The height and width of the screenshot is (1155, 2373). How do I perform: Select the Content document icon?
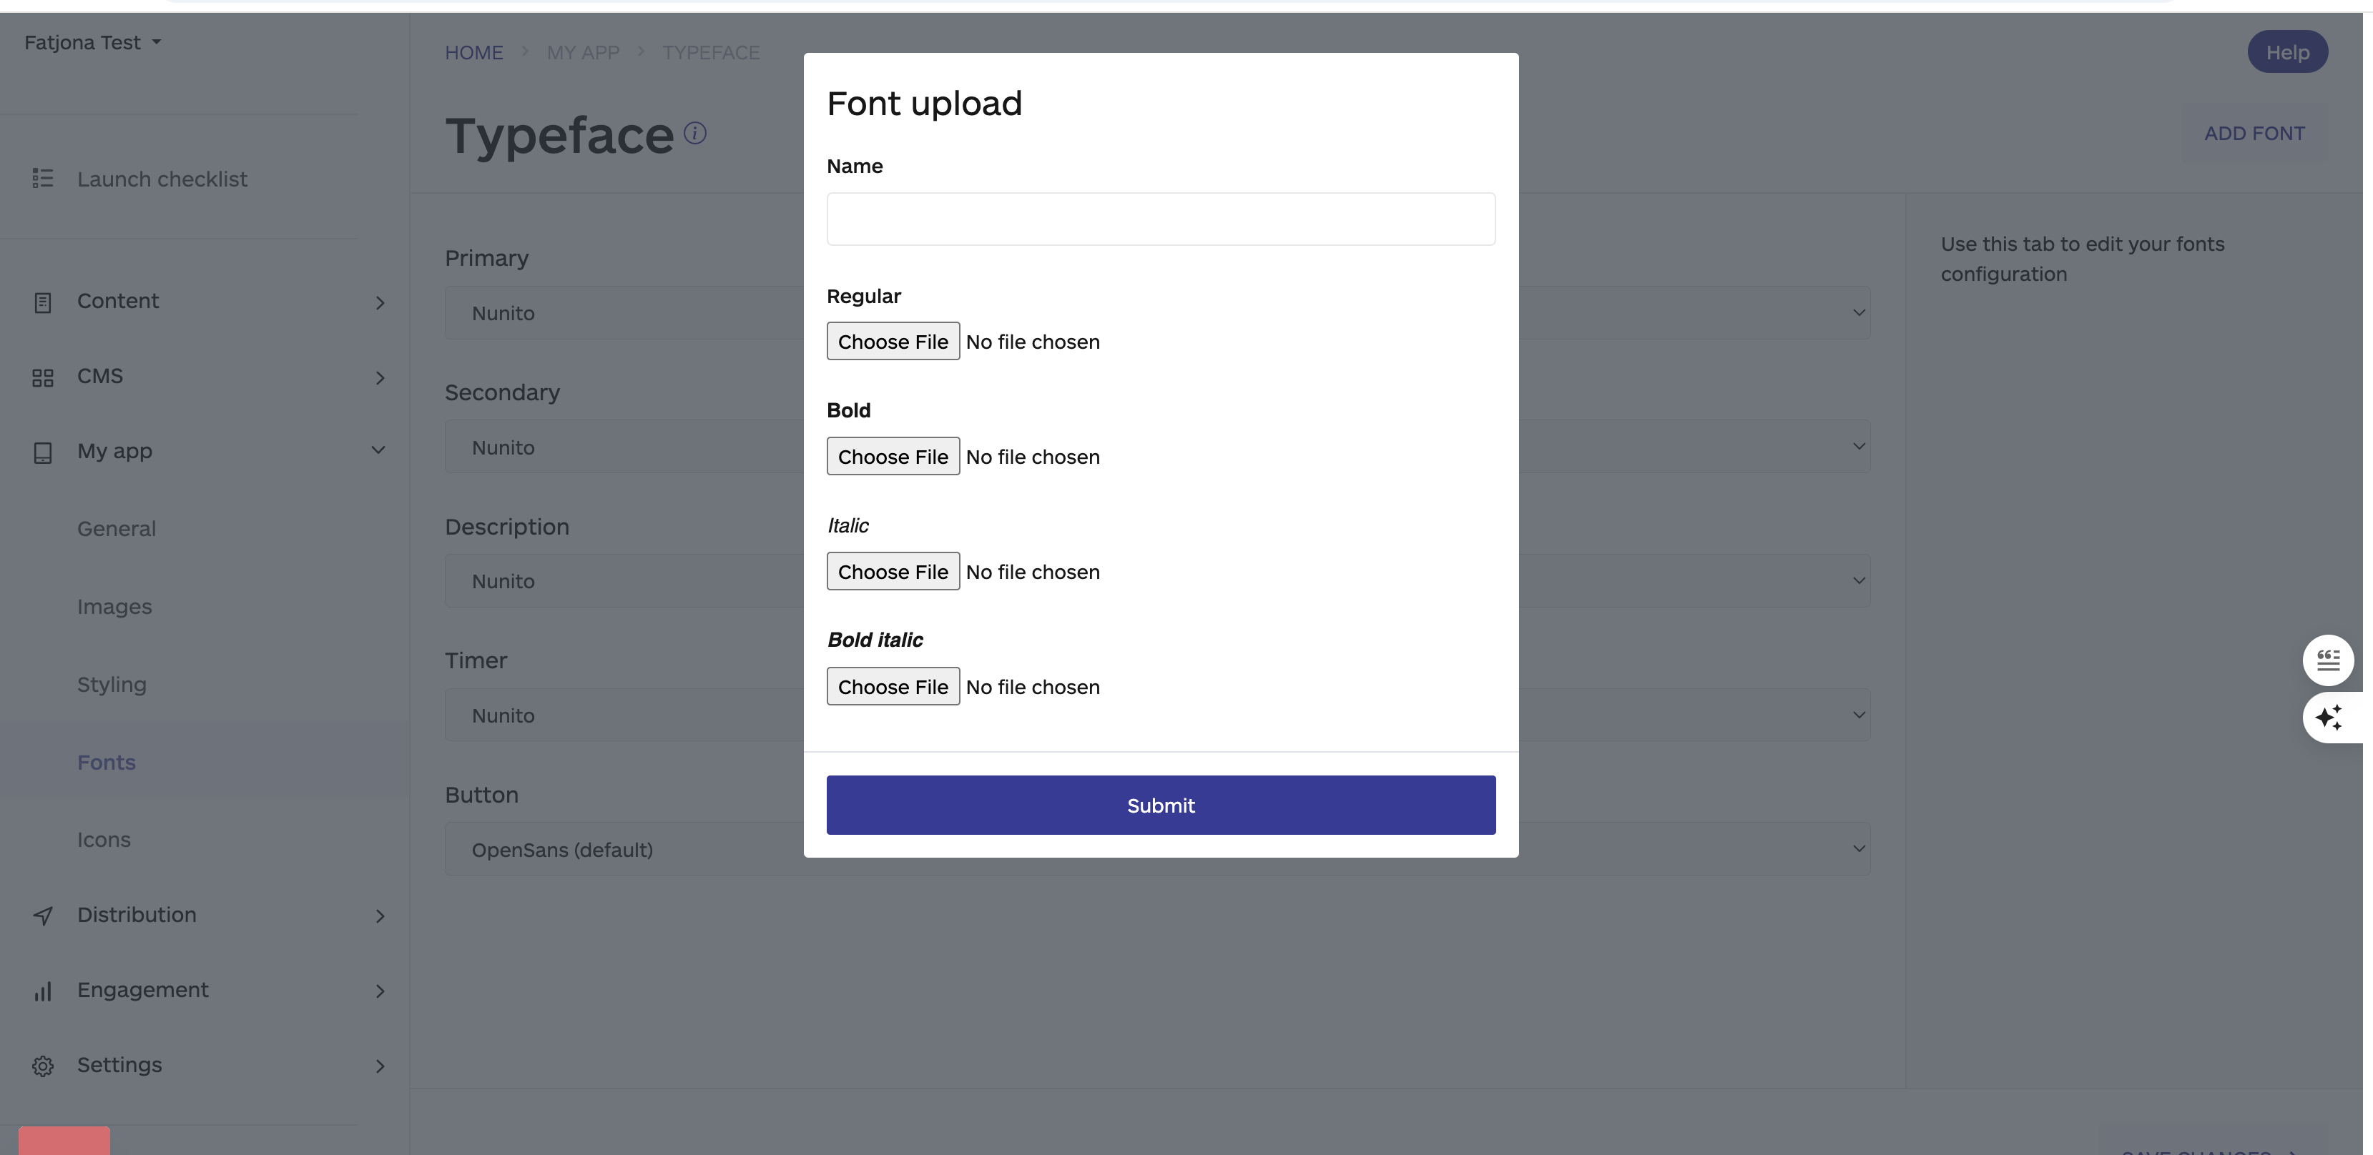click(42, 301)
